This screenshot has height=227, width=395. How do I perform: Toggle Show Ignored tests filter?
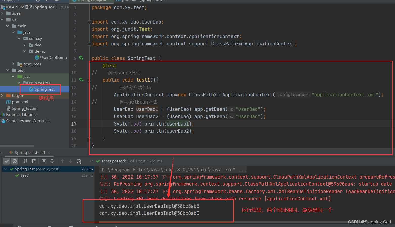15,161
